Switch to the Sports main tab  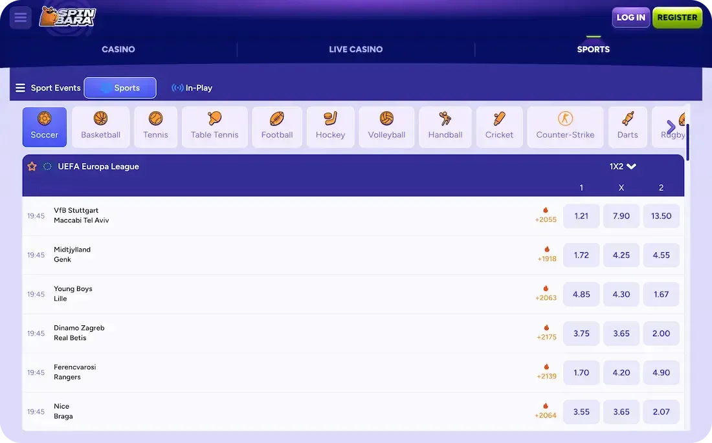pos(593,49)
